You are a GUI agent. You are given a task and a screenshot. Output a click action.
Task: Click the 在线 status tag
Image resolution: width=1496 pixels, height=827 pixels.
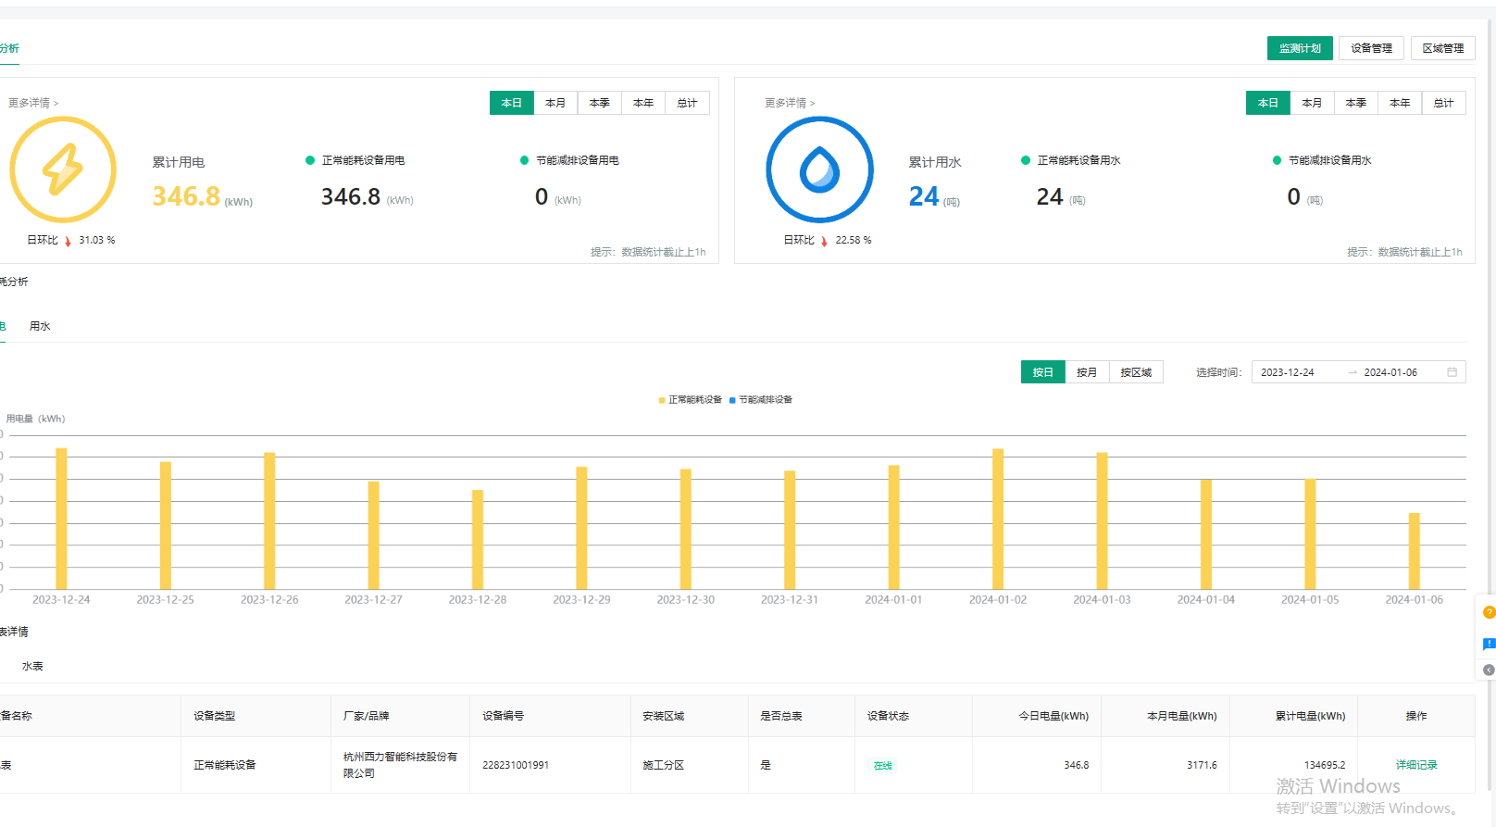[x=883, y=766]
